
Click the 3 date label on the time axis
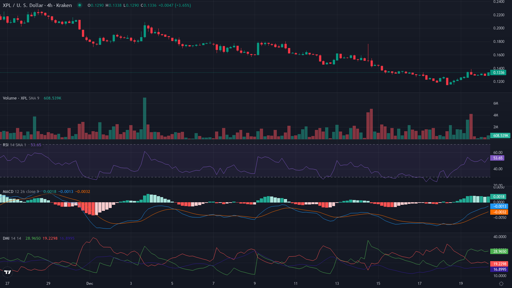pyautogui.click(x=131, y=283)
